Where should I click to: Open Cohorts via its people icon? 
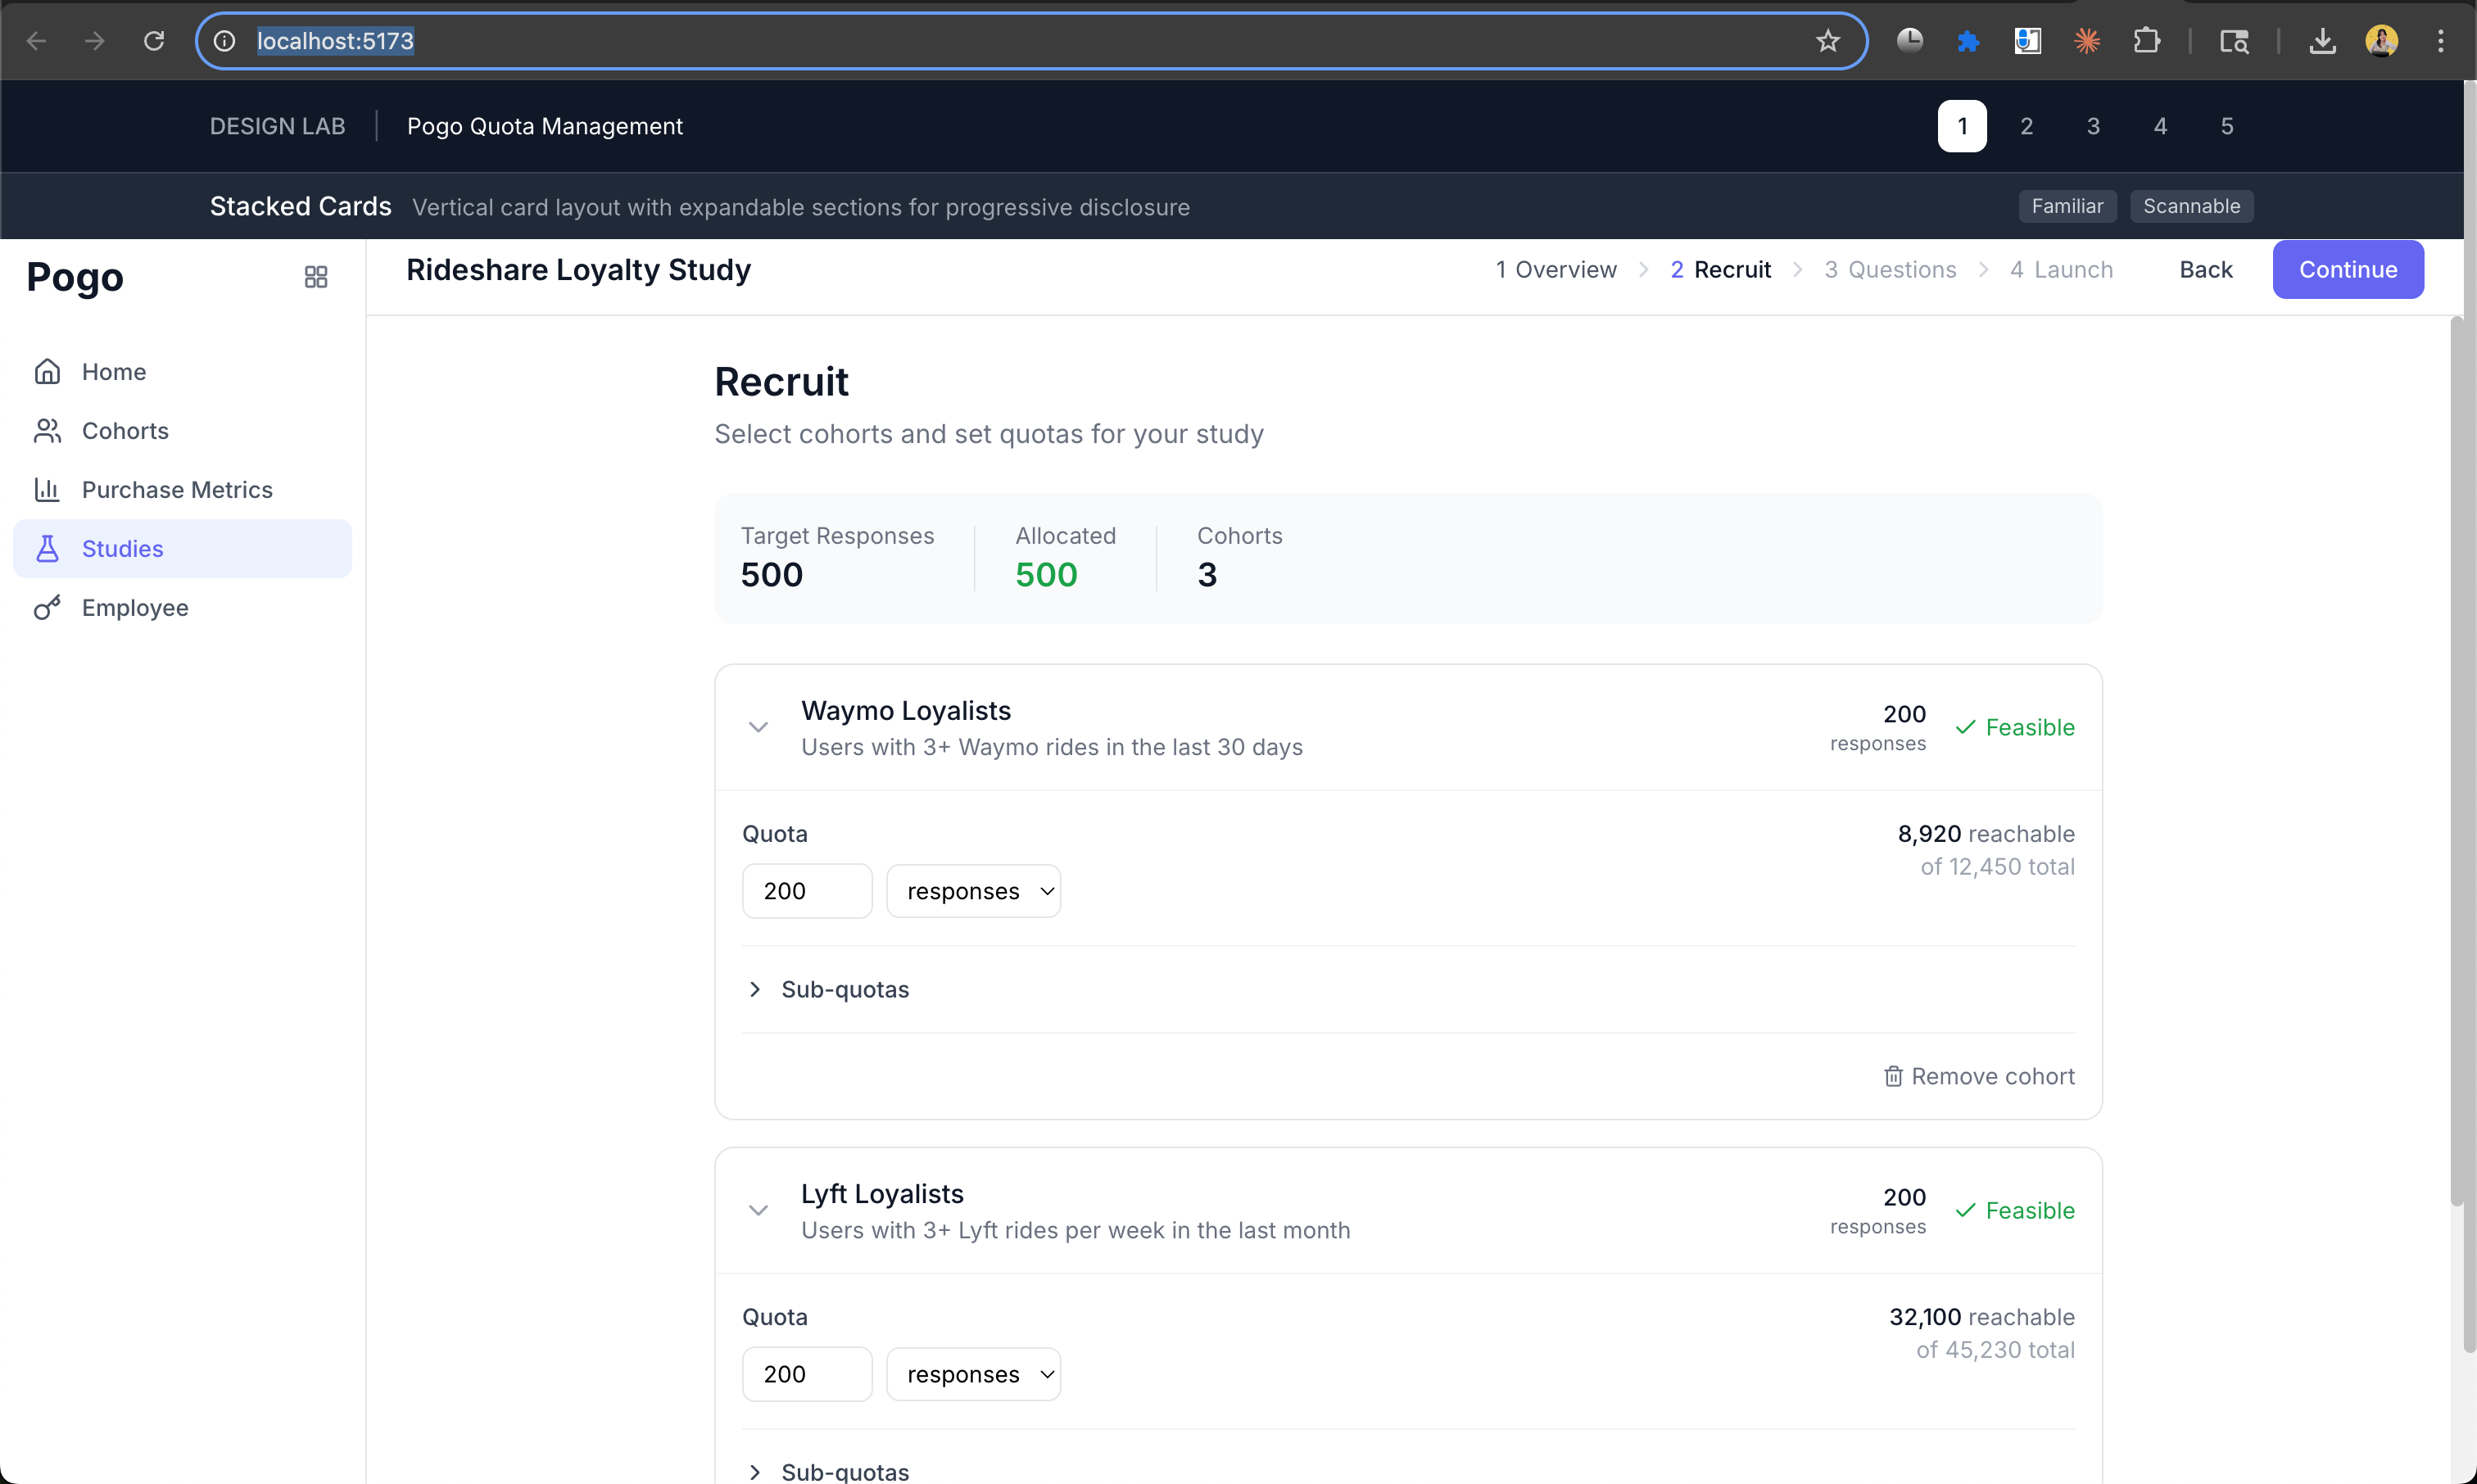point(47,431)
